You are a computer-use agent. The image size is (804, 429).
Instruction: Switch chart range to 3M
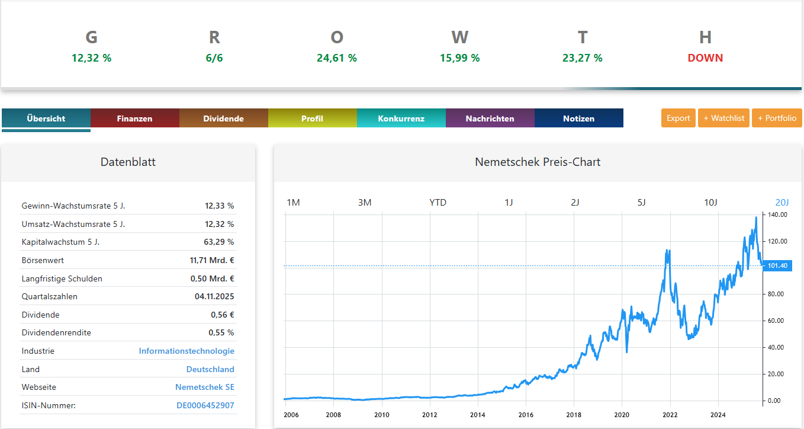pos(365,203)
